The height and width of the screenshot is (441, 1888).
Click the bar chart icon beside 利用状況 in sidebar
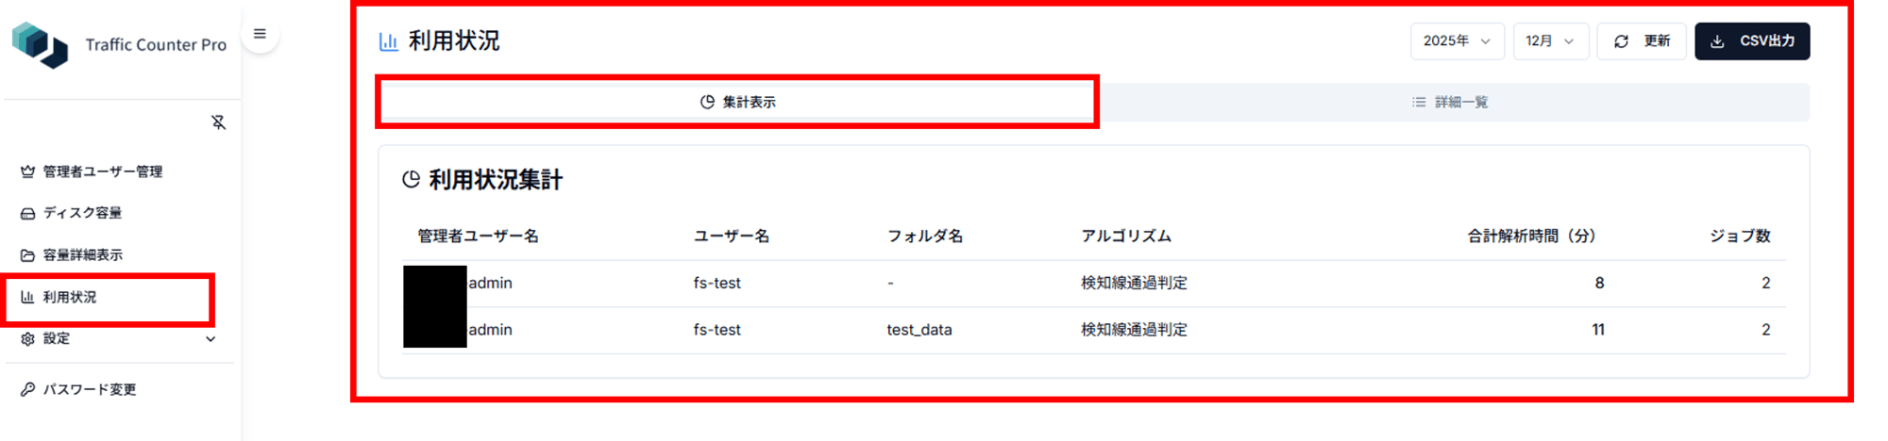click(x=27, y=297)
